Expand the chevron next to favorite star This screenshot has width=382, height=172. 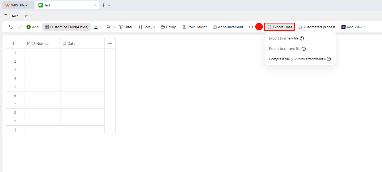(x=32, y=16)
